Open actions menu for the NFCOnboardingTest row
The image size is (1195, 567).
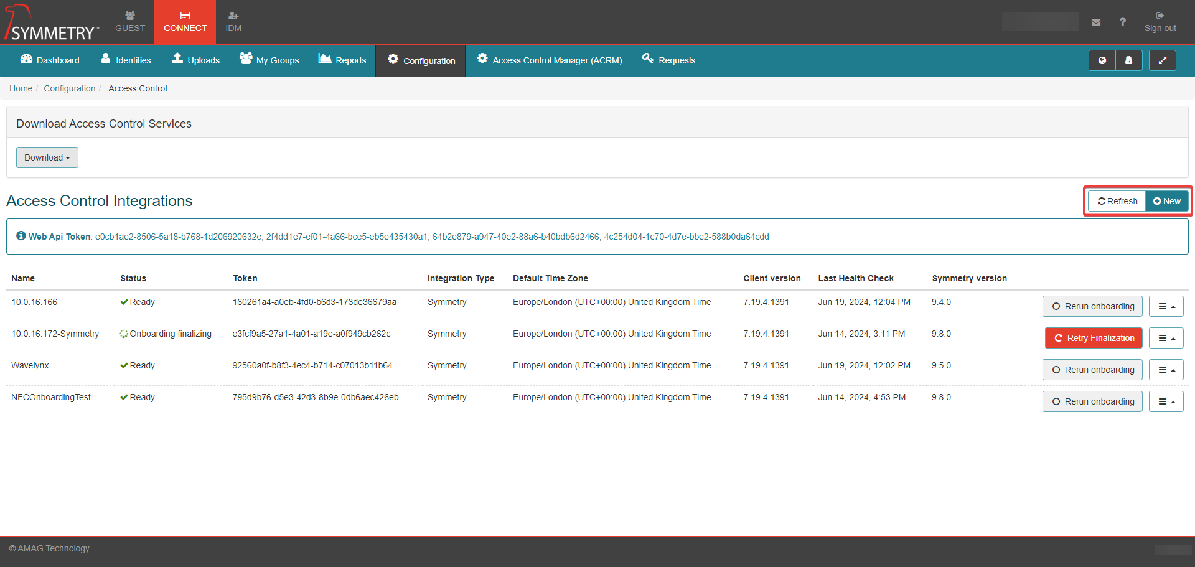coord(1166,401)
